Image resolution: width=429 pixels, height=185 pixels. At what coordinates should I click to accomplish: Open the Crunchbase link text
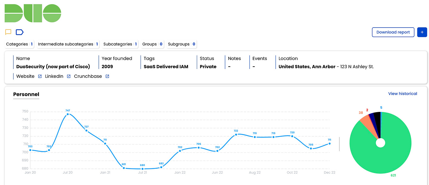pos(88,76)
